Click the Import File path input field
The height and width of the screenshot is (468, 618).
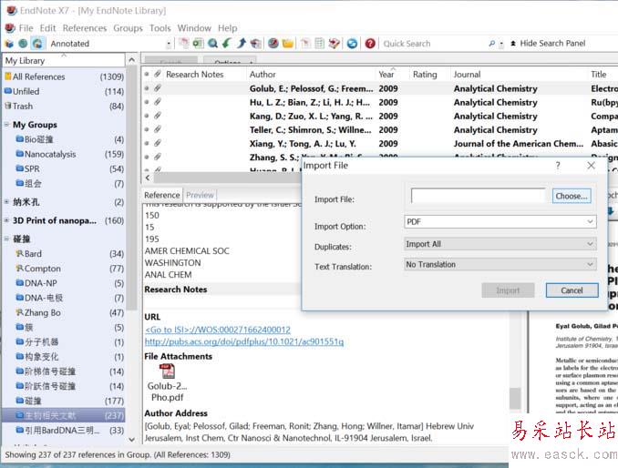(478, 196)
